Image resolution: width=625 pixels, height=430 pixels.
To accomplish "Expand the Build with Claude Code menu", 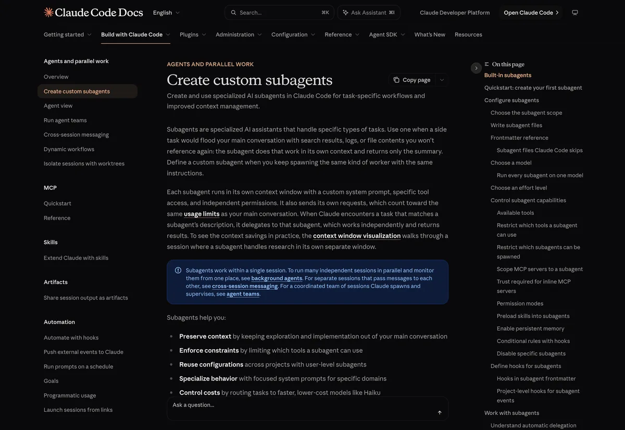I will 135,34.
